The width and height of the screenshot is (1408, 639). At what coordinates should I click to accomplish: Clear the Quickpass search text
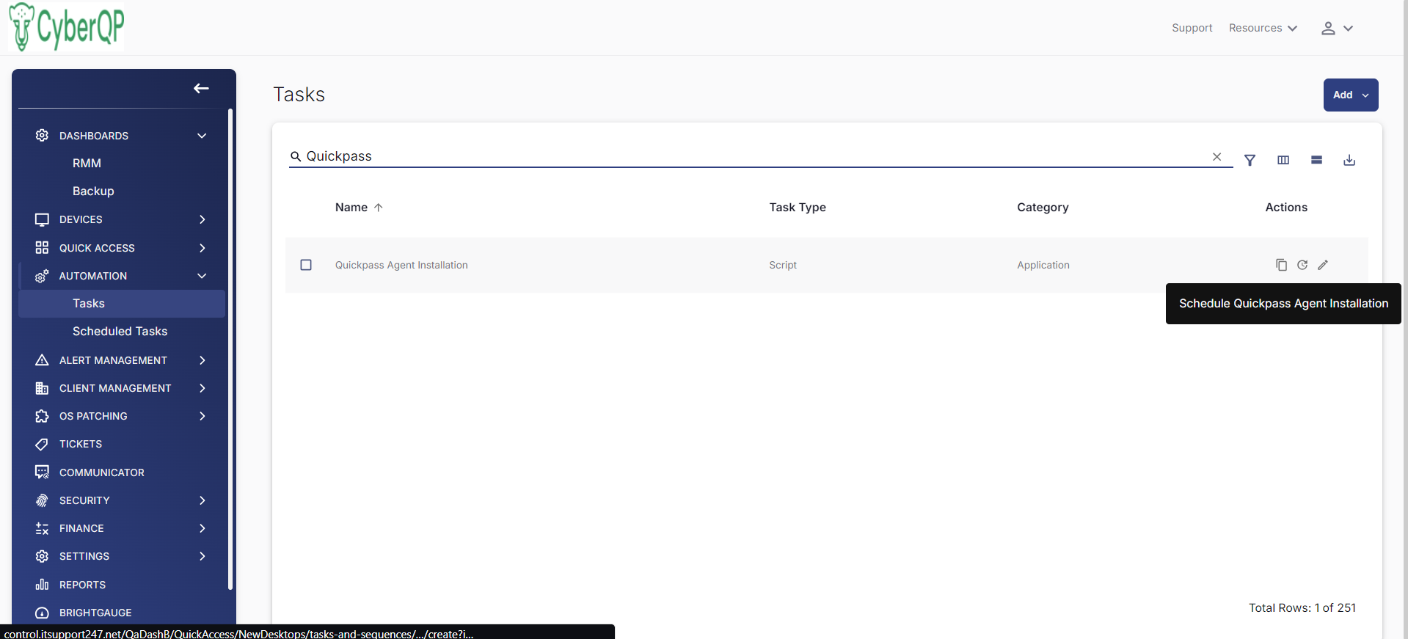[1217, 156]
